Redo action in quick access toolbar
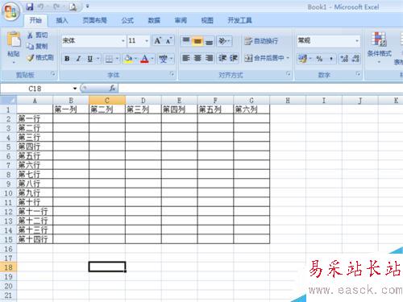Viewport: 403px width, 302px height. click(56, 6)
